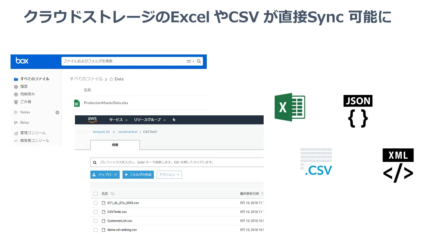Viewport: 436px width, 245px height.
Task: Open the リソースグループ dropdown
Action: tap(149, 120)
